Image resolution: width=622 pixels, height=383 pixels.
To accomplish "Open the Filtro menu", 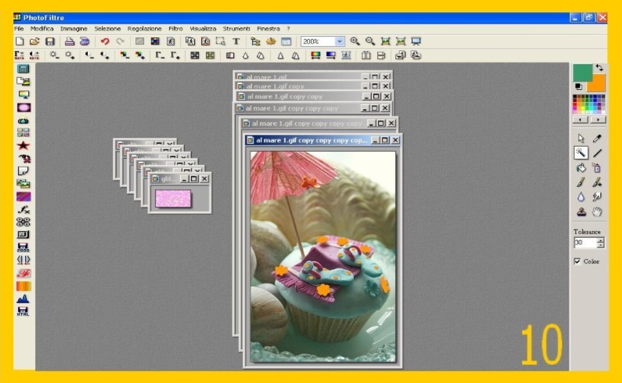I will point(175,29).
